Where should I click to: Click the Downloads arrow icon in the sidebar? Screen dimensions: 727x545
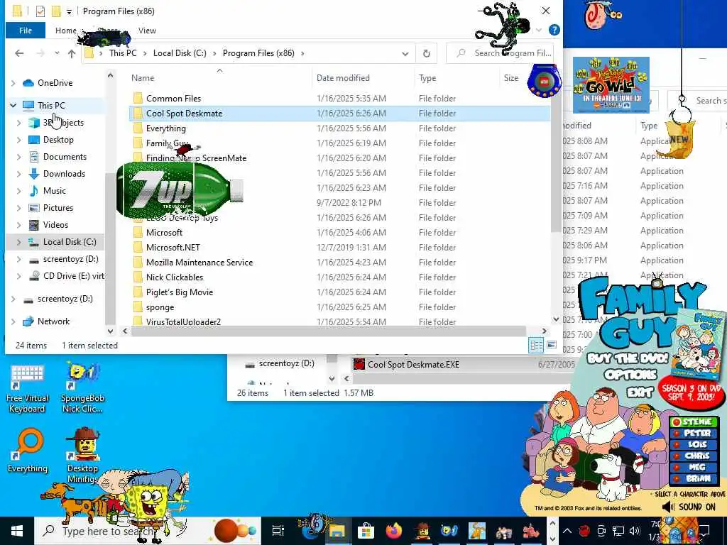(x=34, y=174)
